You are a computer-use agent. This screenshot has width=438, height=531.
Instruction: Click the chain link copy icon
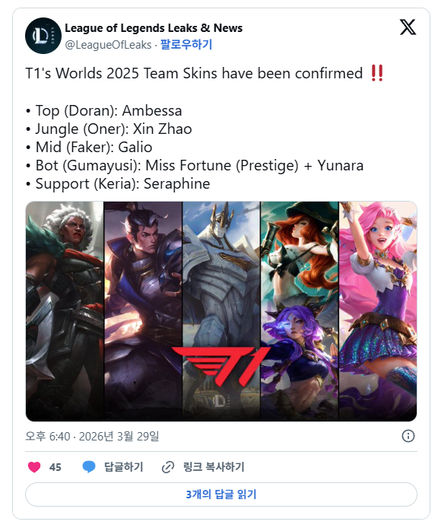click(x=168, y=467)
